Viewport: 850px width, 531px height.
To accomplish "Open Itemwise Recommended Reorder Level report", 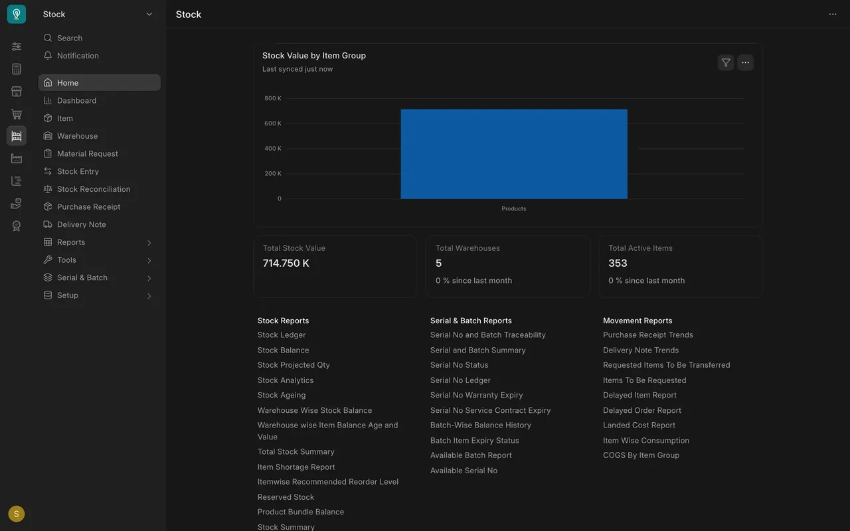I will tap(328, 482).
